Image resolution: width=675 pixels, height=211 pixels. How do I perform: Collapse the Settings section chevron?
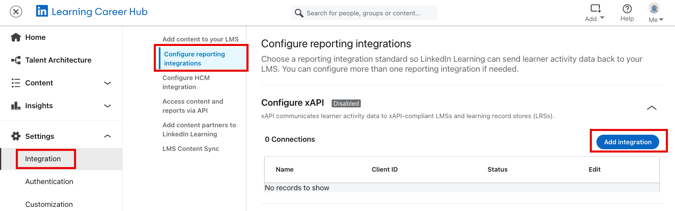[x=108, y=136]
